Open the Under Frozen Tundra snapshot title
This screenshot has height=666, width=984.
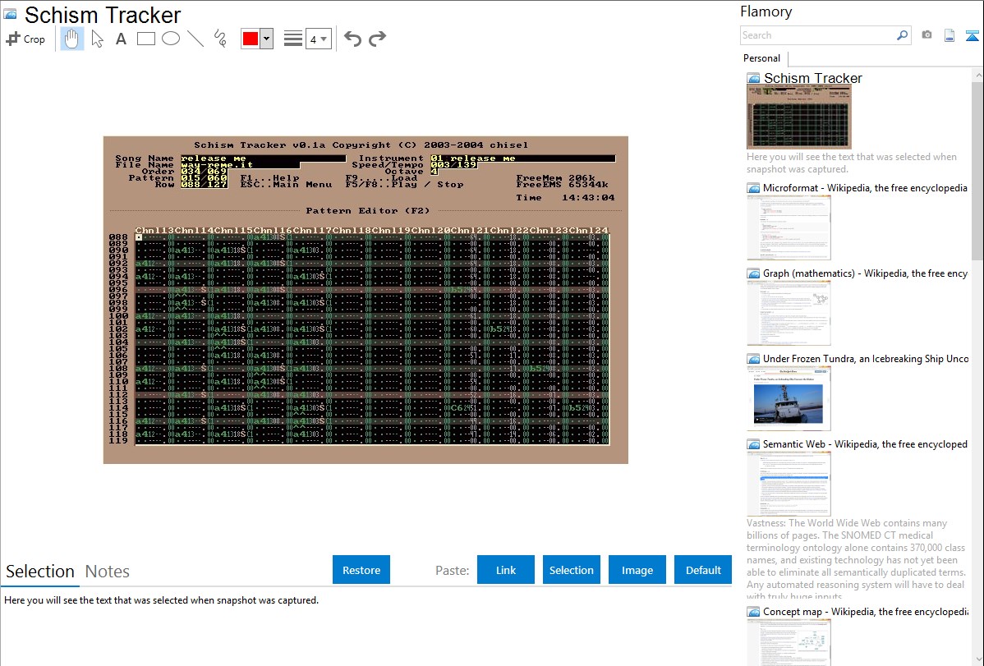[x=866, y=359]
